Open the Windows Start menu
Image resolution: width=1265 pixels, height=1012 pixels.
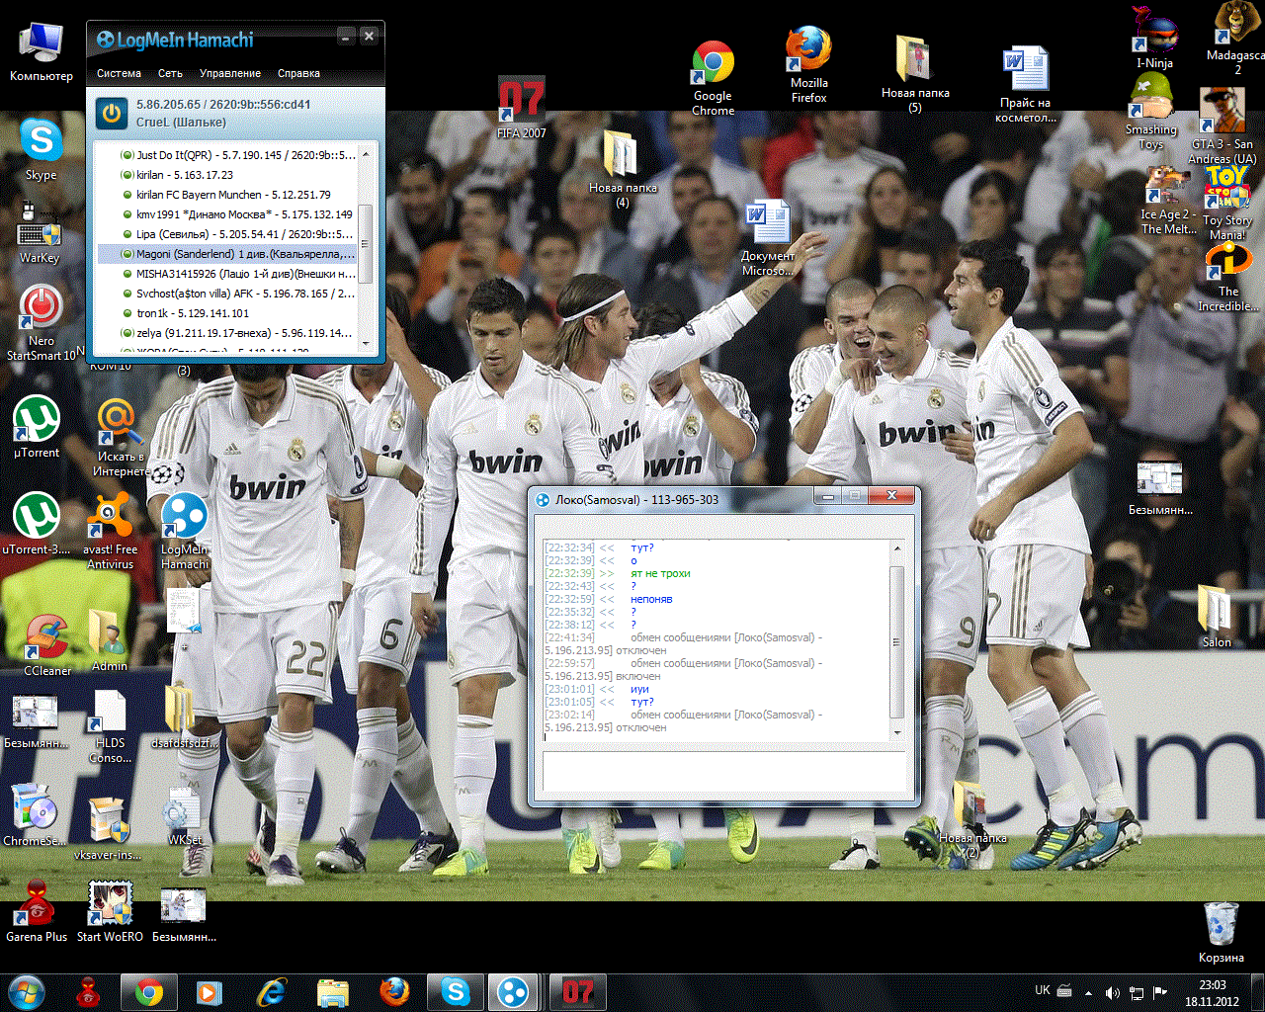pyautogui.click(x=27, y=991)
